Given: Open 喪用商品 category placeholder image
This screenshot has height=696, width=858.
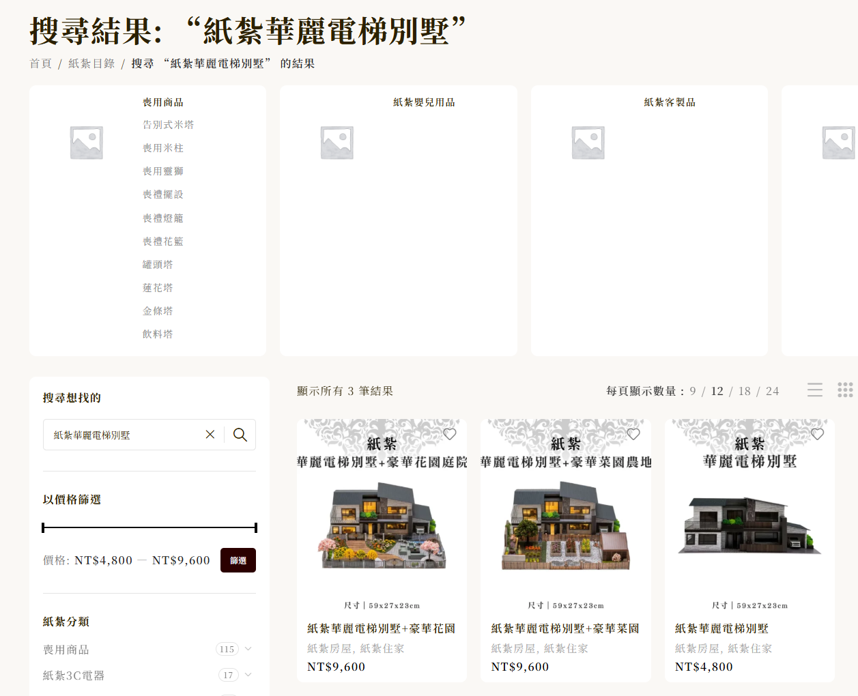Looking at the screenshot, I should [x=87, y=143].
